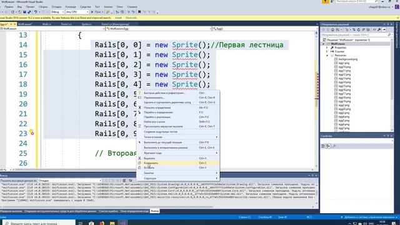Open Visual Studio from the taskbar

click(x=122, y=223)
